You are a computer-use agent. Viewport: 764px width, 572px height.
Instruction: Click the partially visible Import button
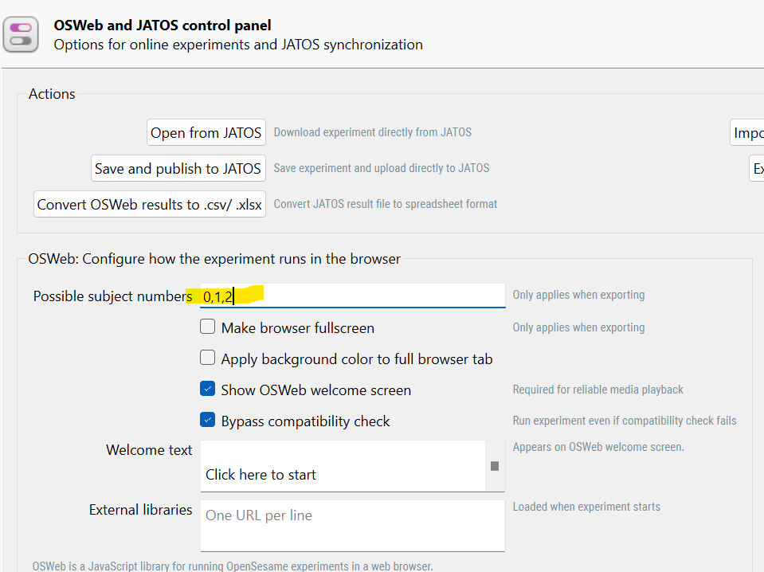748,133
